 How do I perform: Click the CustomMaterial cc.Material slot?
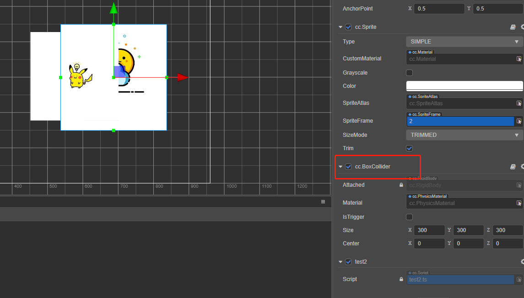pos(460,59)
